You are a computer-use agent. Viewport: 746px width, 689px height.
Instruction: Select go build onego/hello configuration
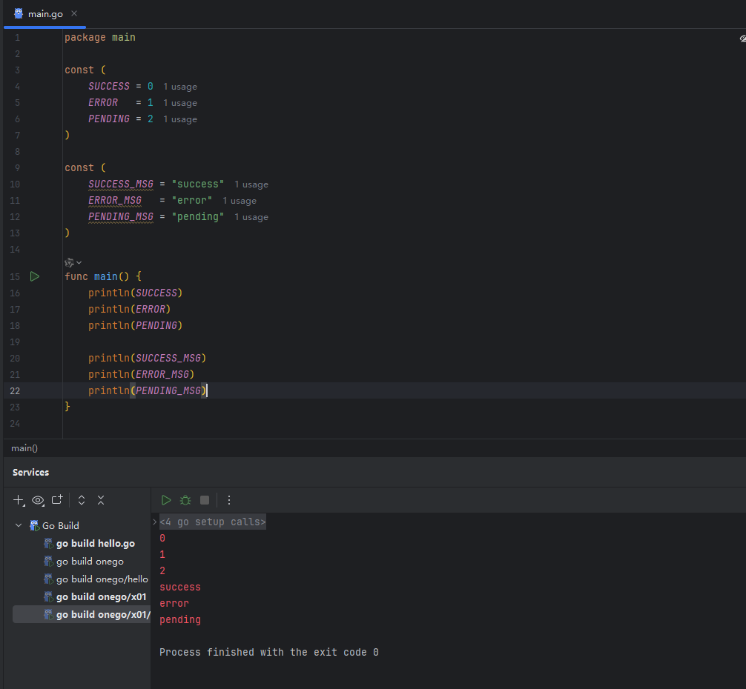coord(102,579)
